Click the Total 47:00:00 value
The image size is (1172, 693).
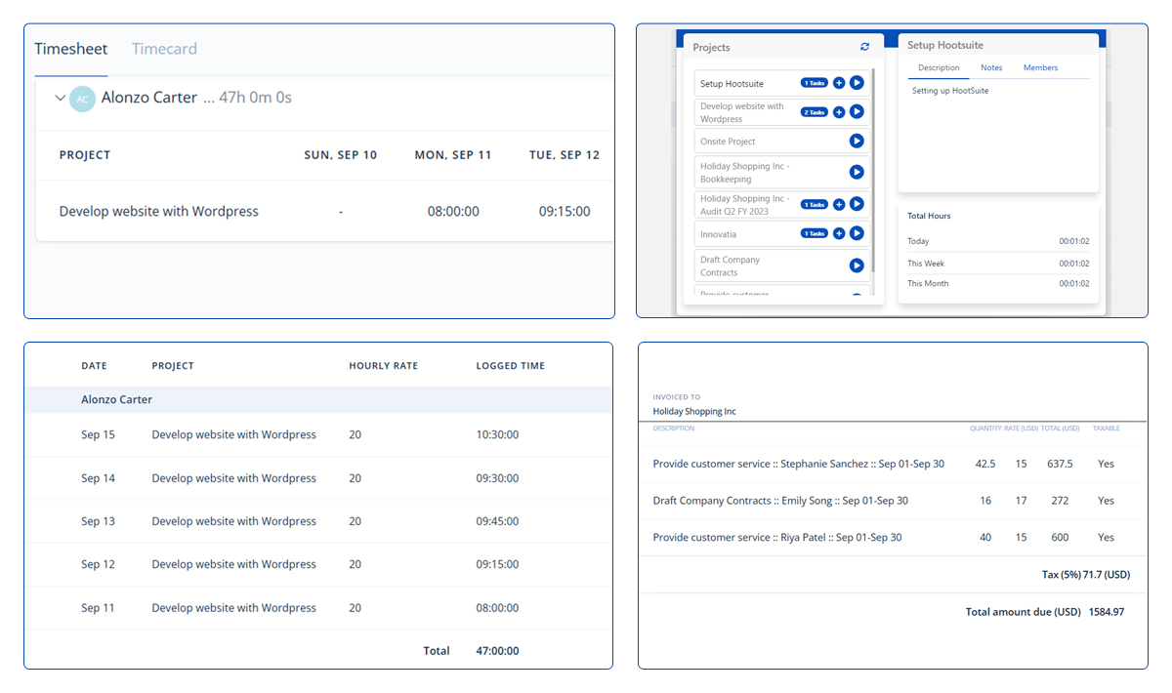497,650
